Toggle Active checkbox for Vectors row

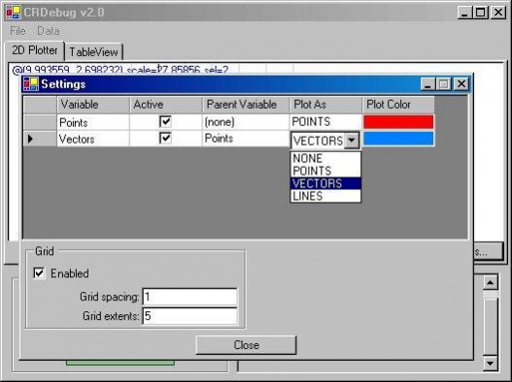165,138
